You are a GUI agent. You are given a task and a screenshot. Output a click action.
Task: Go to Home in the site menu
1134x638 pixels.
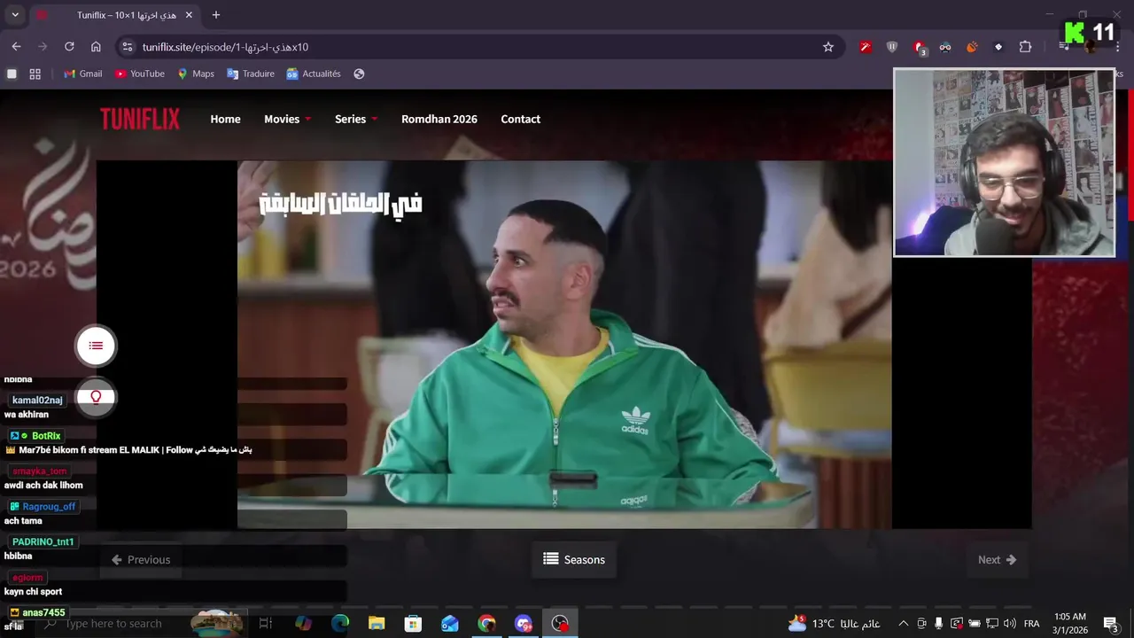(225, 119)
